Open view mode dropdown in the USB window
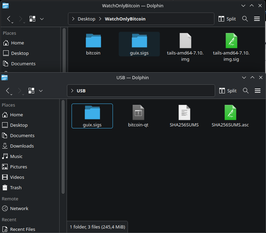The height and width of the screenshot is (233, 266). coord(41,91)
